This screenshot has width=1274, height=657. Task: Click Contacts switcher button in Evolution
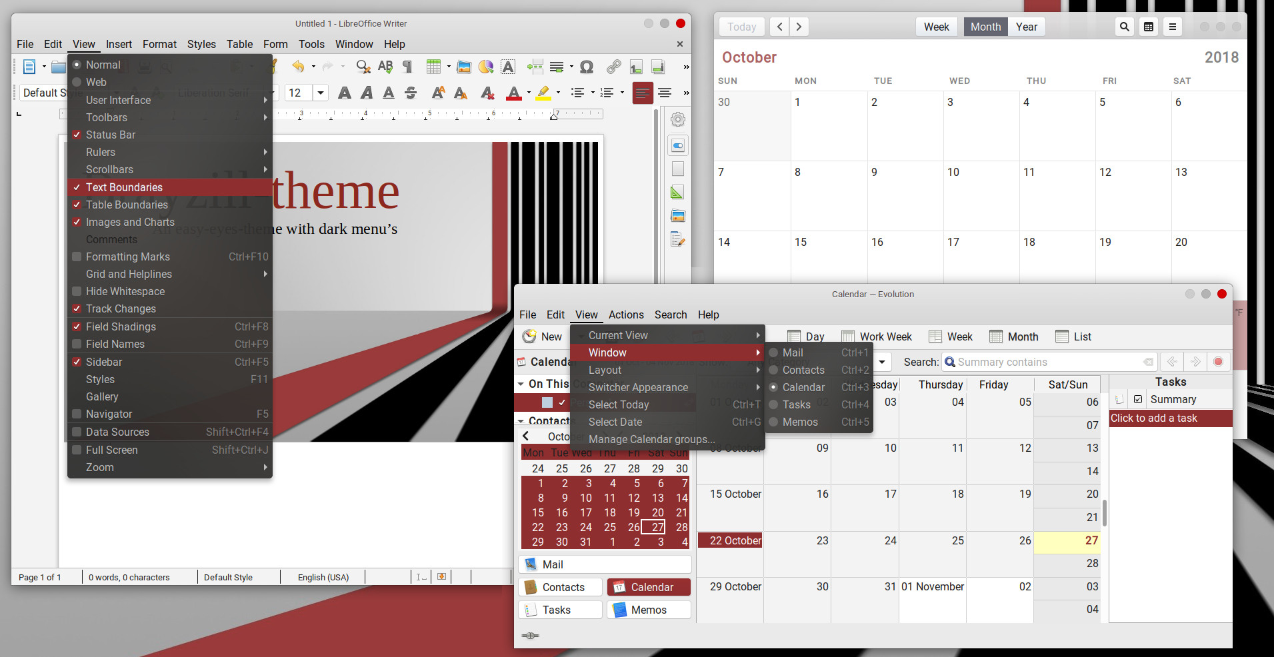[561, 587]
